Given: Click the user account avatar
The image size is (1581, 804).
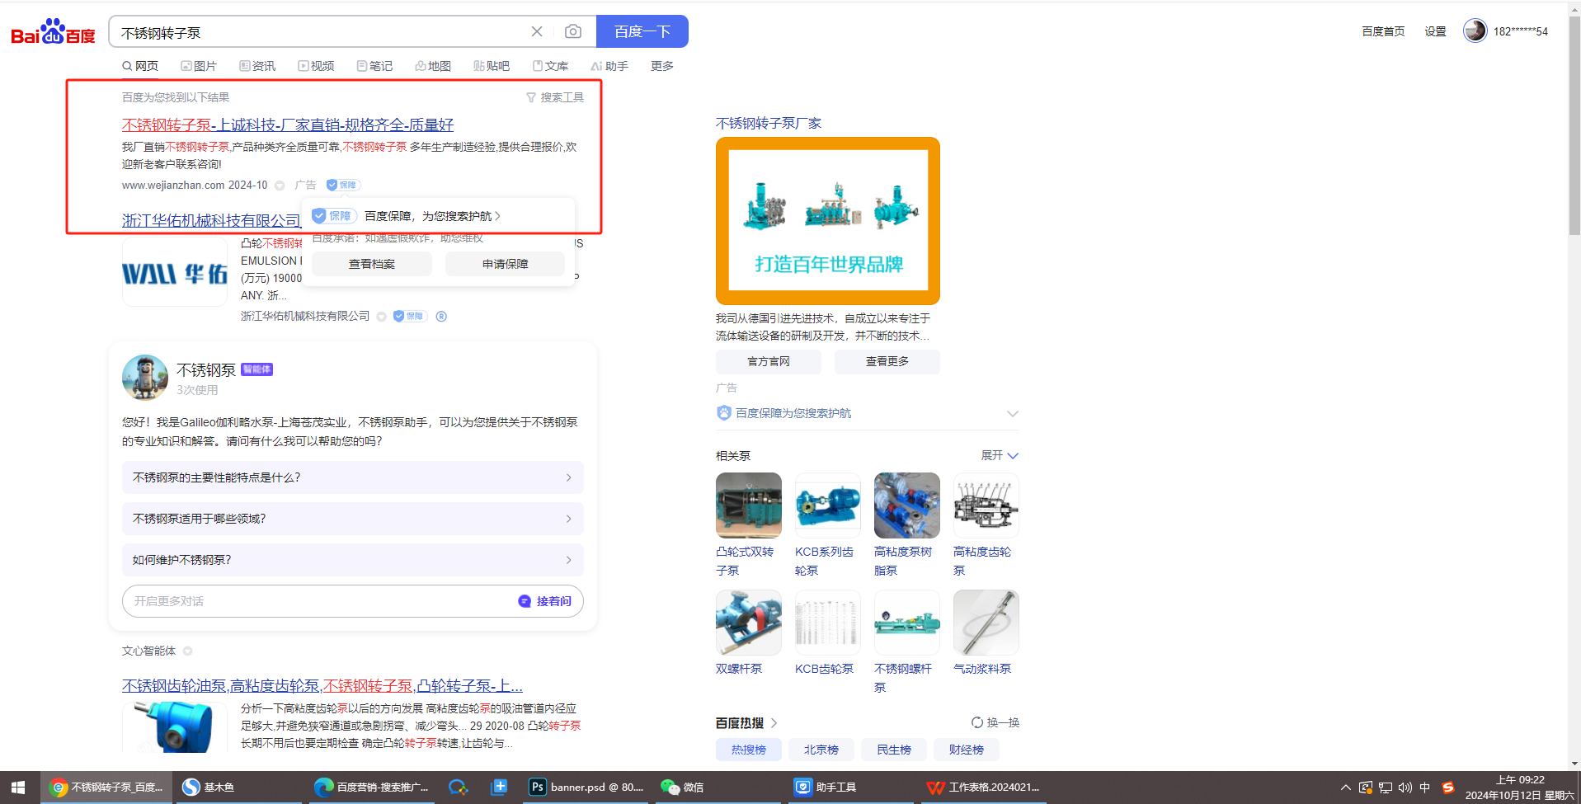Looking at the screenshot, I should coord(1475,31).
